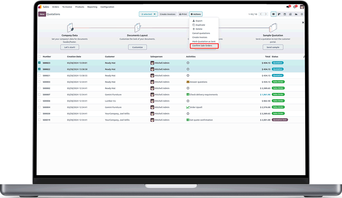Check the S00007 row checkbox
The image size is (342, 198).
pos(39,95)
